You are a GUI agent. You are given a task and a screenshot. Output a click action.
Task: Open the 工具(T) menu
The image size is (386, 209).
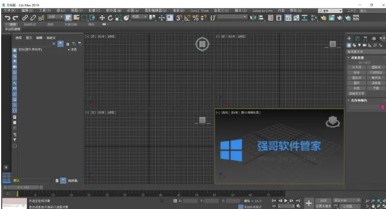45,10
